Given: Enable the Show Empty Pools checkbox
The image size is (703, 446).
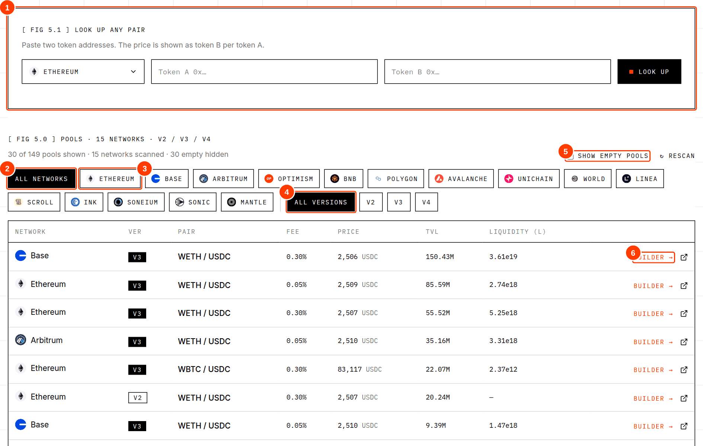Looking at the screenshot, I should click(x=570, y=156).
